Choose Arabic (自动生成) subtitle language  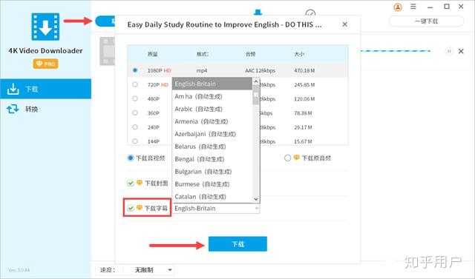coord(212,109)
